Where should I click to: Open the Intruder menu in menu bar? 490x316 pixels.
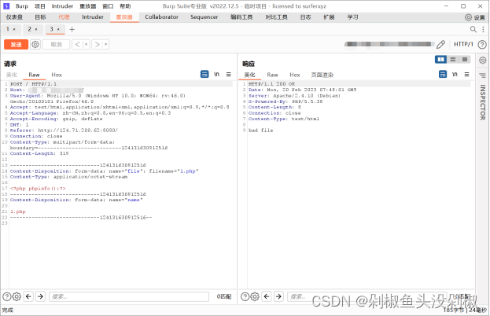click(x=62, y=6)
